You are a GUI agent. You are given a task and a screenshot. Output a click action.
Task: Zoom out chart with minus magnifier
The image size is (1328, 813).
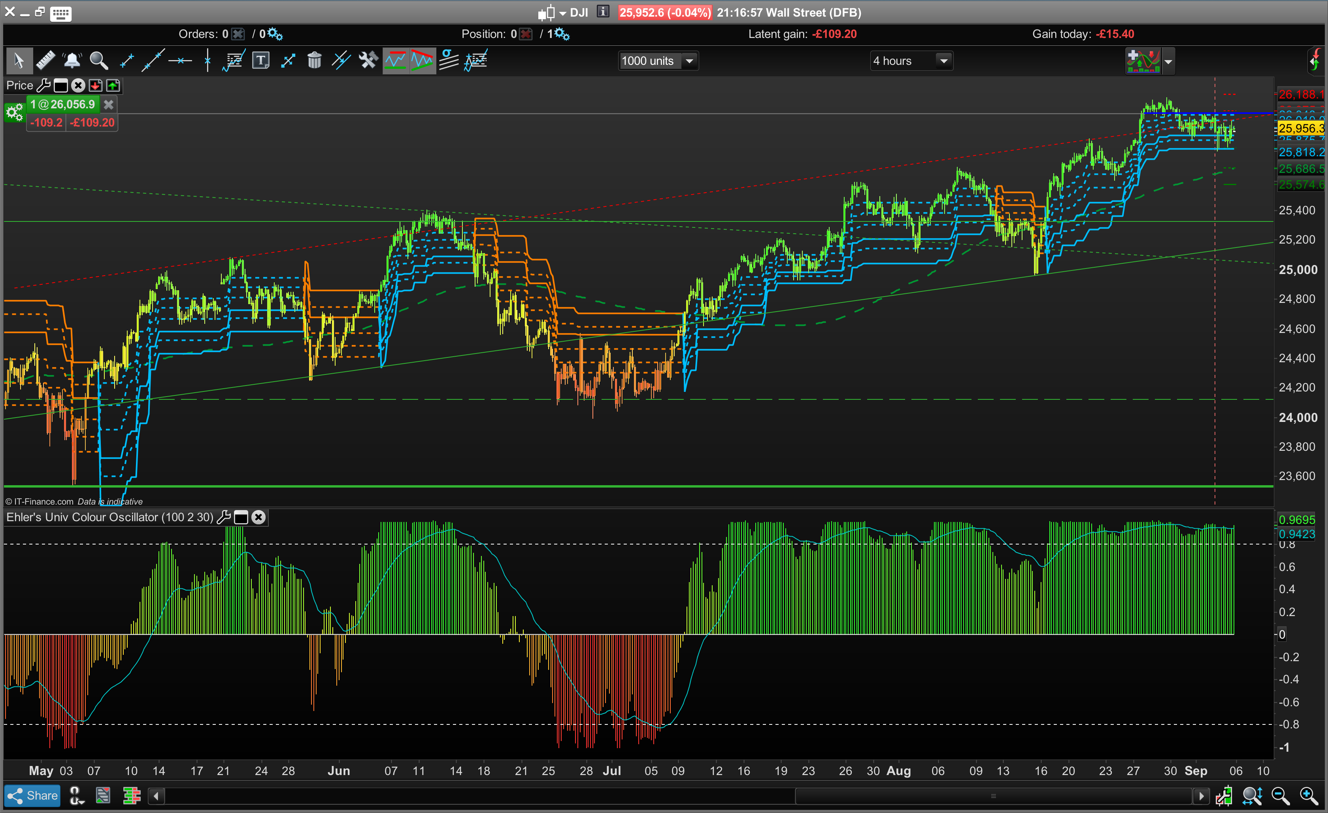pos(1281,796)
